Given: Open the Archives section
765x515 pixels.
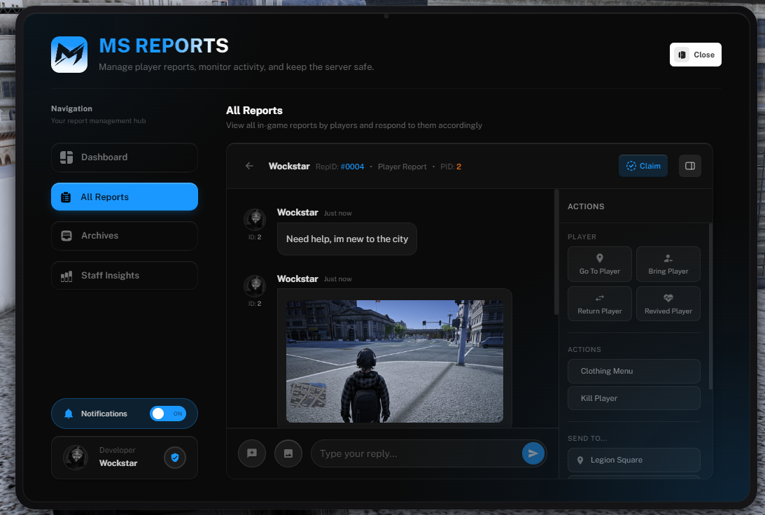Looking at the screenshot, I should point(125,236).
